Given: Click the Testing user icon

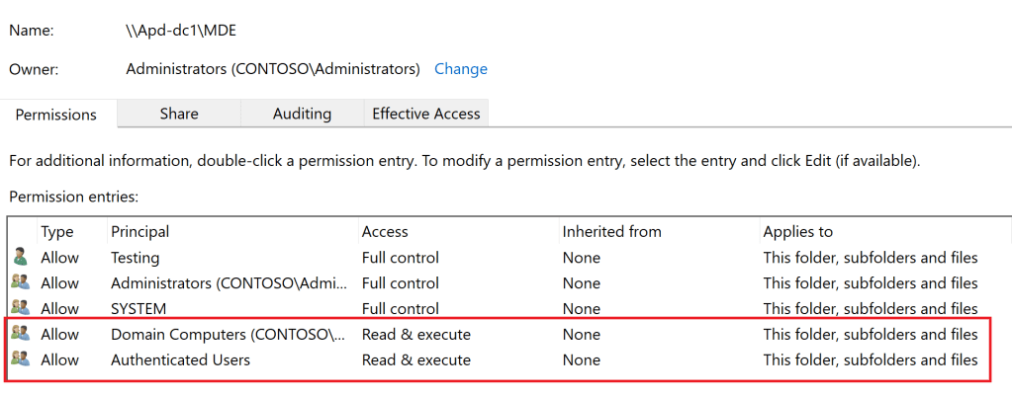Looking at the screenshot, I should 20,257.
